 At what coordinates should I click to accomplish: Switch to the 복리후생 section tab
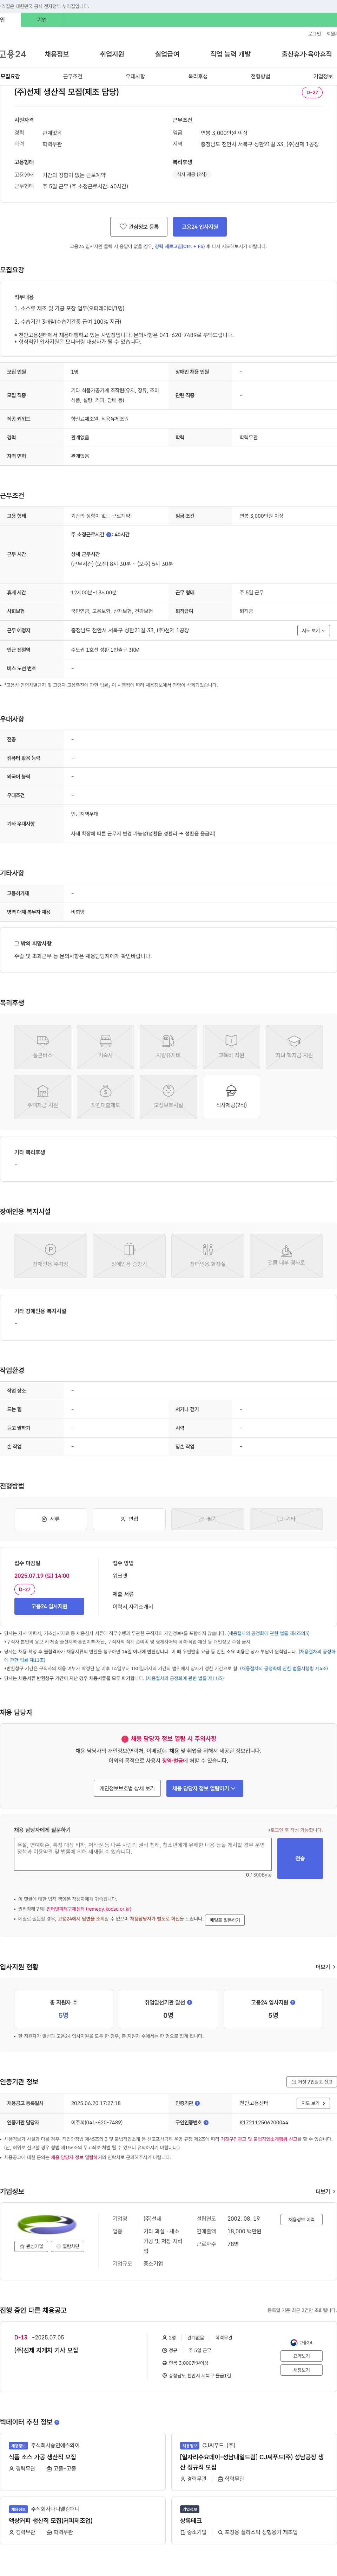click(x=198, y=76)
